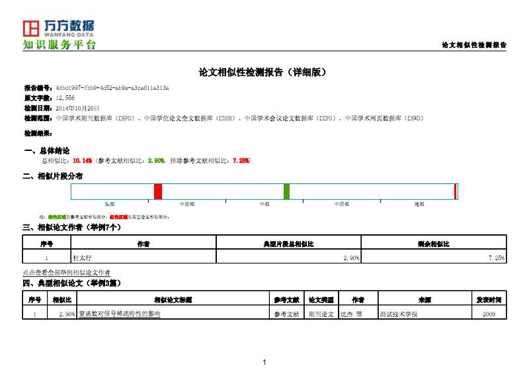Click the 中前部 label under the bar
This screenshot has height=374, width=529.
[187, 204]
